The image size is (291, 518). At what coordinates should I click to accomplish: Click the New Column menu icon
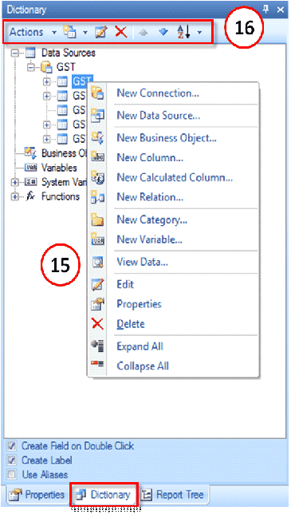tap(97, 157)
